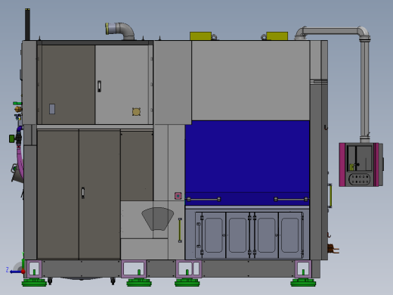Screen dimensions: 393x295
Task: Click the control box with magenta side frames
Action: click(361, 165)
